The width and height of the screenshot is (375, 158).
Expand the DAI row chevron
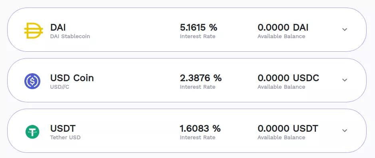pos(344,29)
